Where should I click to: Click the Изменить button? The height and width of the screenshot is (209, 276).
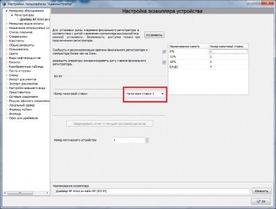(262, 191)
